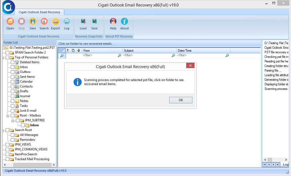Click the Subject filter magnifier icon
The height and width of the screenshot is (176, 291).
(x=173, y=55)
